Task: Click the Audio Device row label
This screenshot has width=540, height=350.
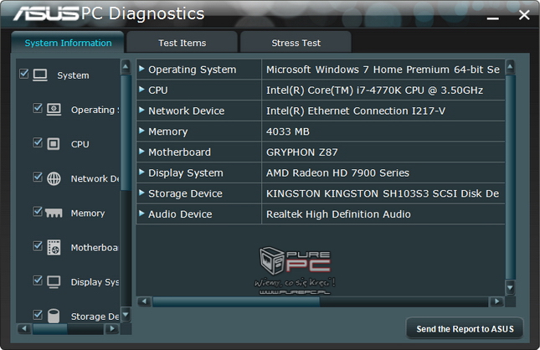Action: coord(180,214)
